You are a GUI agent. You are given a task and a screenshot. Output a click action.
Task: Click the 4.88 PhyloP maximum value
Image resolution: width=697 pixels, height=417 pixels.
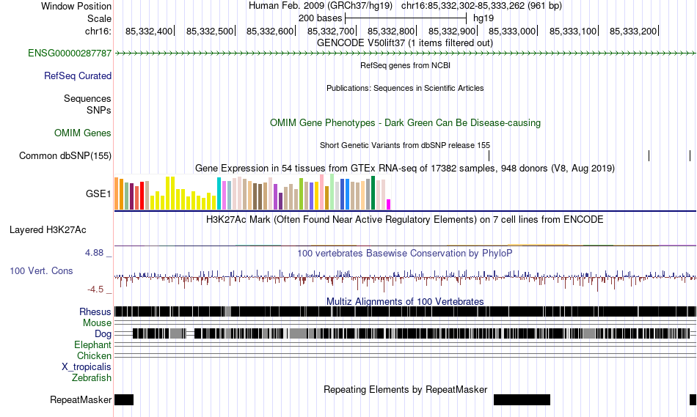[x=93, y=253]
